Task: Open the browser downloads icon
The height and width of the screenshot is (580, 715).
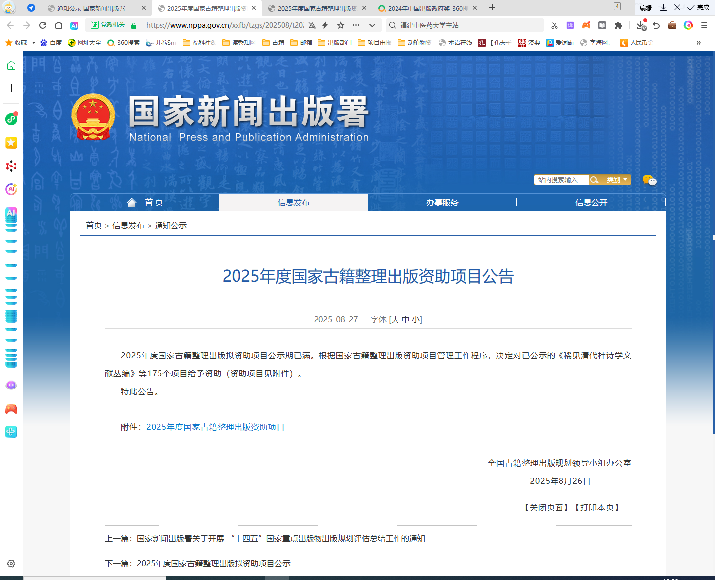Action: pos(641,25)
